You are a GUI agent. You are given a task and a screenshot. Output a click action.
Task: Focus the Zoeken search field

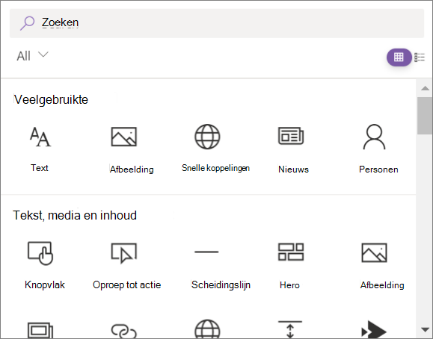217,23
